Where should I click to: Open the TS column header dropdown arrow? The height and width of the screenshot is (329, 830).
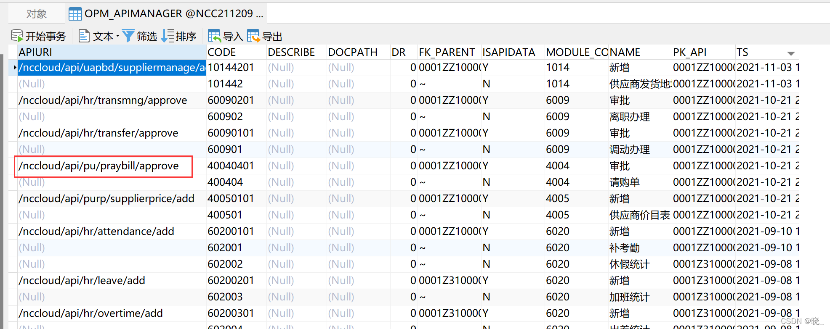coord(791,53)
